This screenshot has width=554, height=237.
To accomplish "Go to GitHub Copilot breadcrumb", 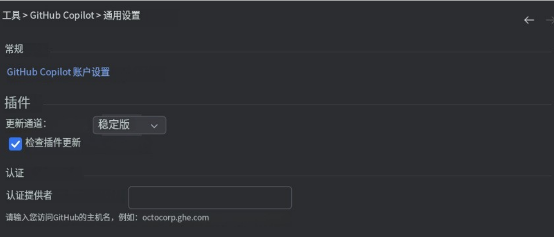I will 62,16.
